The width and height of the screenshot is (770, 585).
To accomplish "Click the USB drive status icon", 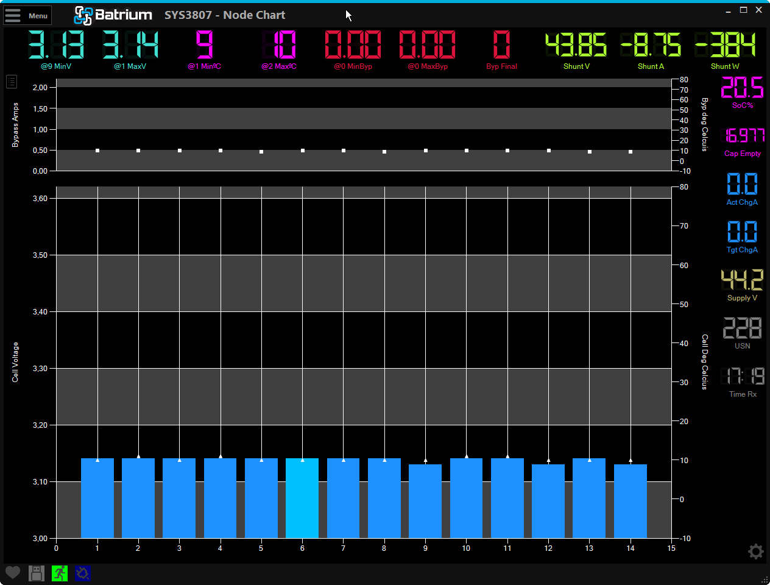I will tap(37, 573).
